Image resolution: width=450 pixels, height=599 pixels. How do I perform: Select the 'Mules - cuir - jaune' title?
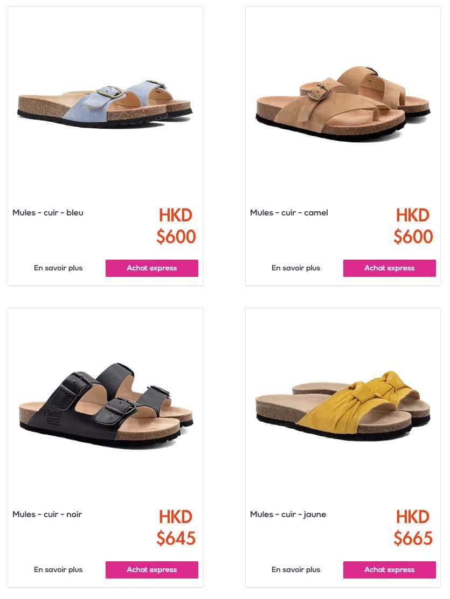288,514
